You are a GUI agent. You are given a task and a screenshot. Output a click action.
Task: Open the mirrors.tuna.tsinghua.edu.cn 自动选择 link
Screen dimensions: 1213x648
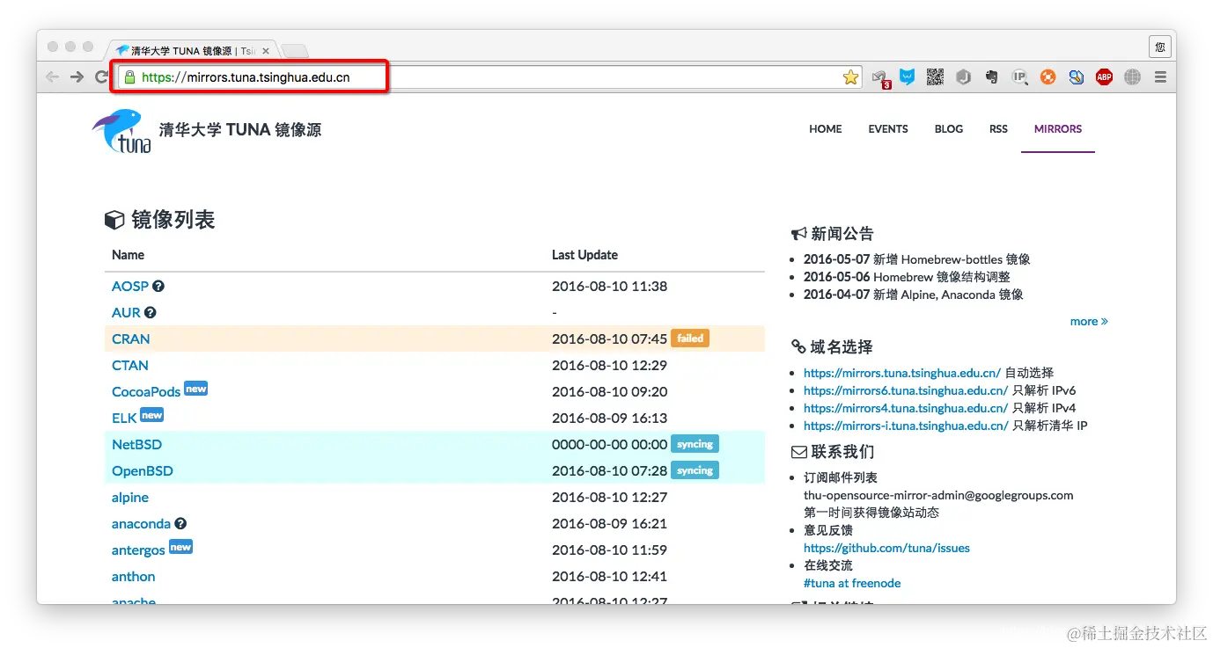tap(902, 373)
